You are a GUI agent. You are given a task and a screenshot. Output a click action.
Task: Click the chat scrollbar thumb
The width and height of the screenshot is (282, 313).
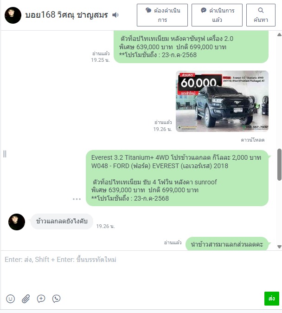click(279, 165)
